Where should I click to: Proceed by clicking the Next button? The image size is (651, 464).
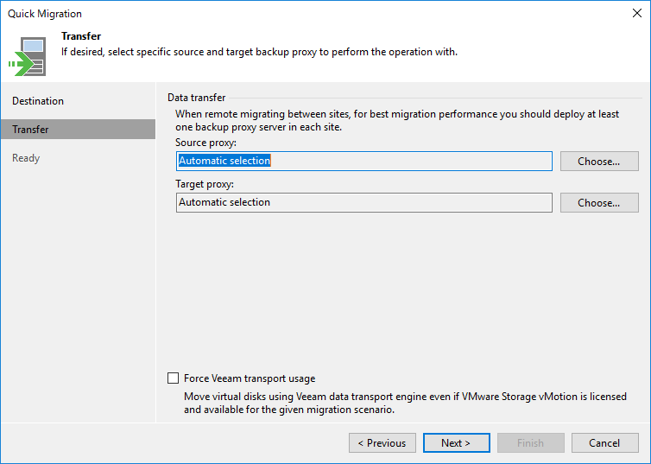click(456, 443)
